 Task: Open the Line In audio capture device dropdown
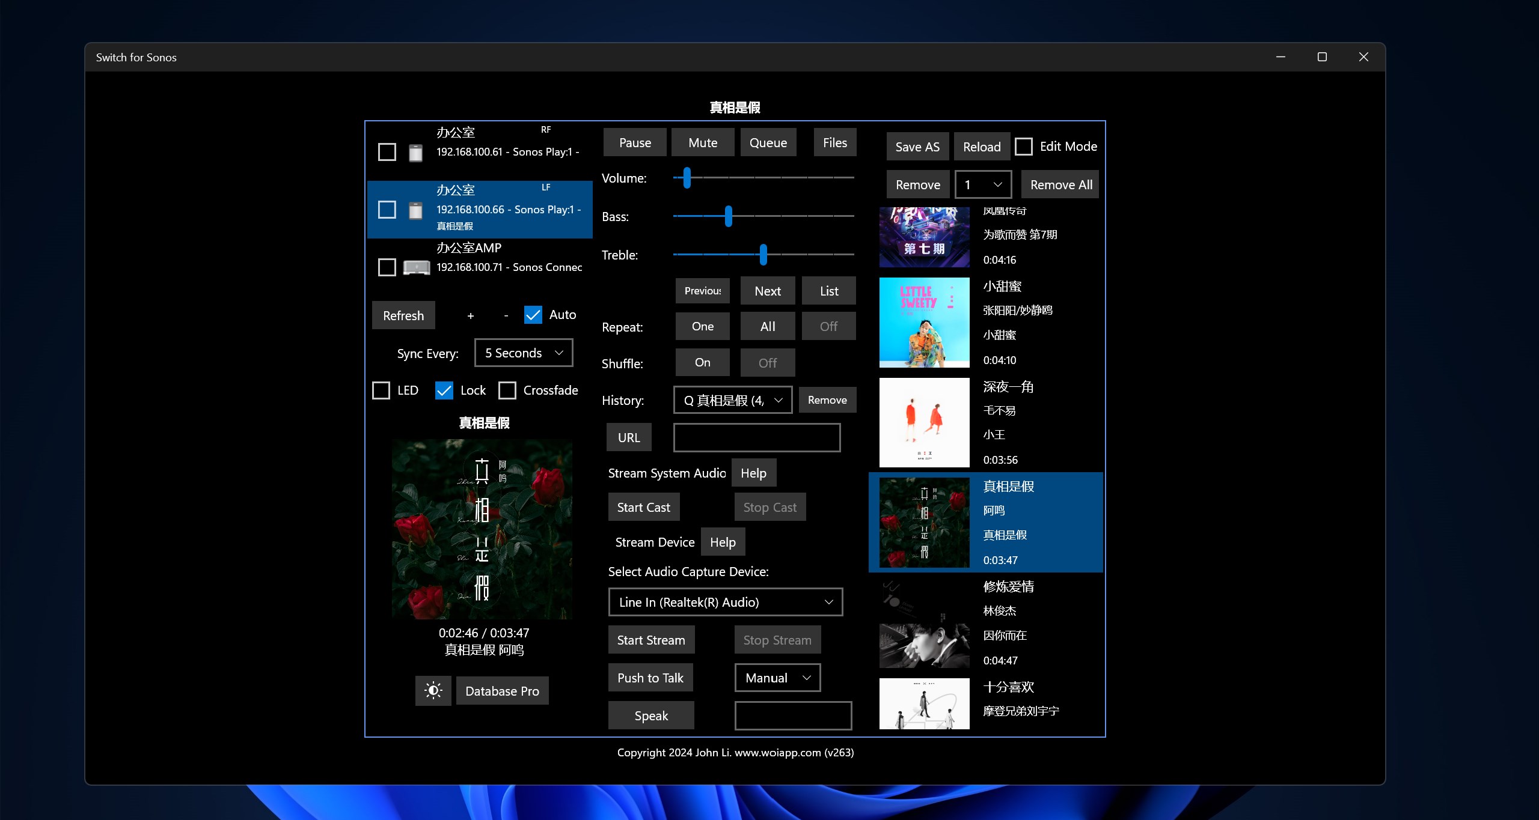coord(725,602)
